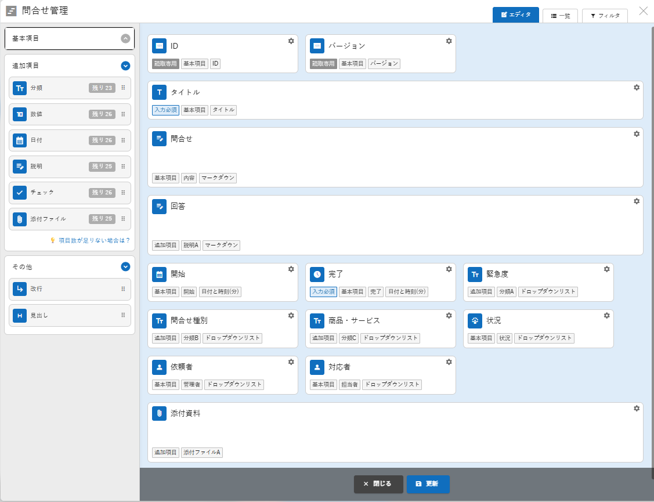Open the gear settings for 対応者 field
This screenshot has height=502, width=654.
point(449,362)
